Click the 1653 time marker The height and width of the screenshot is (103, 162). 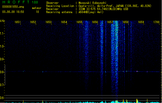(48, 22)
